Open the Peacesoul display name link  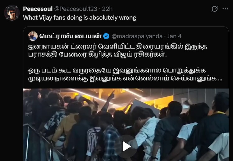pos(38,9)
